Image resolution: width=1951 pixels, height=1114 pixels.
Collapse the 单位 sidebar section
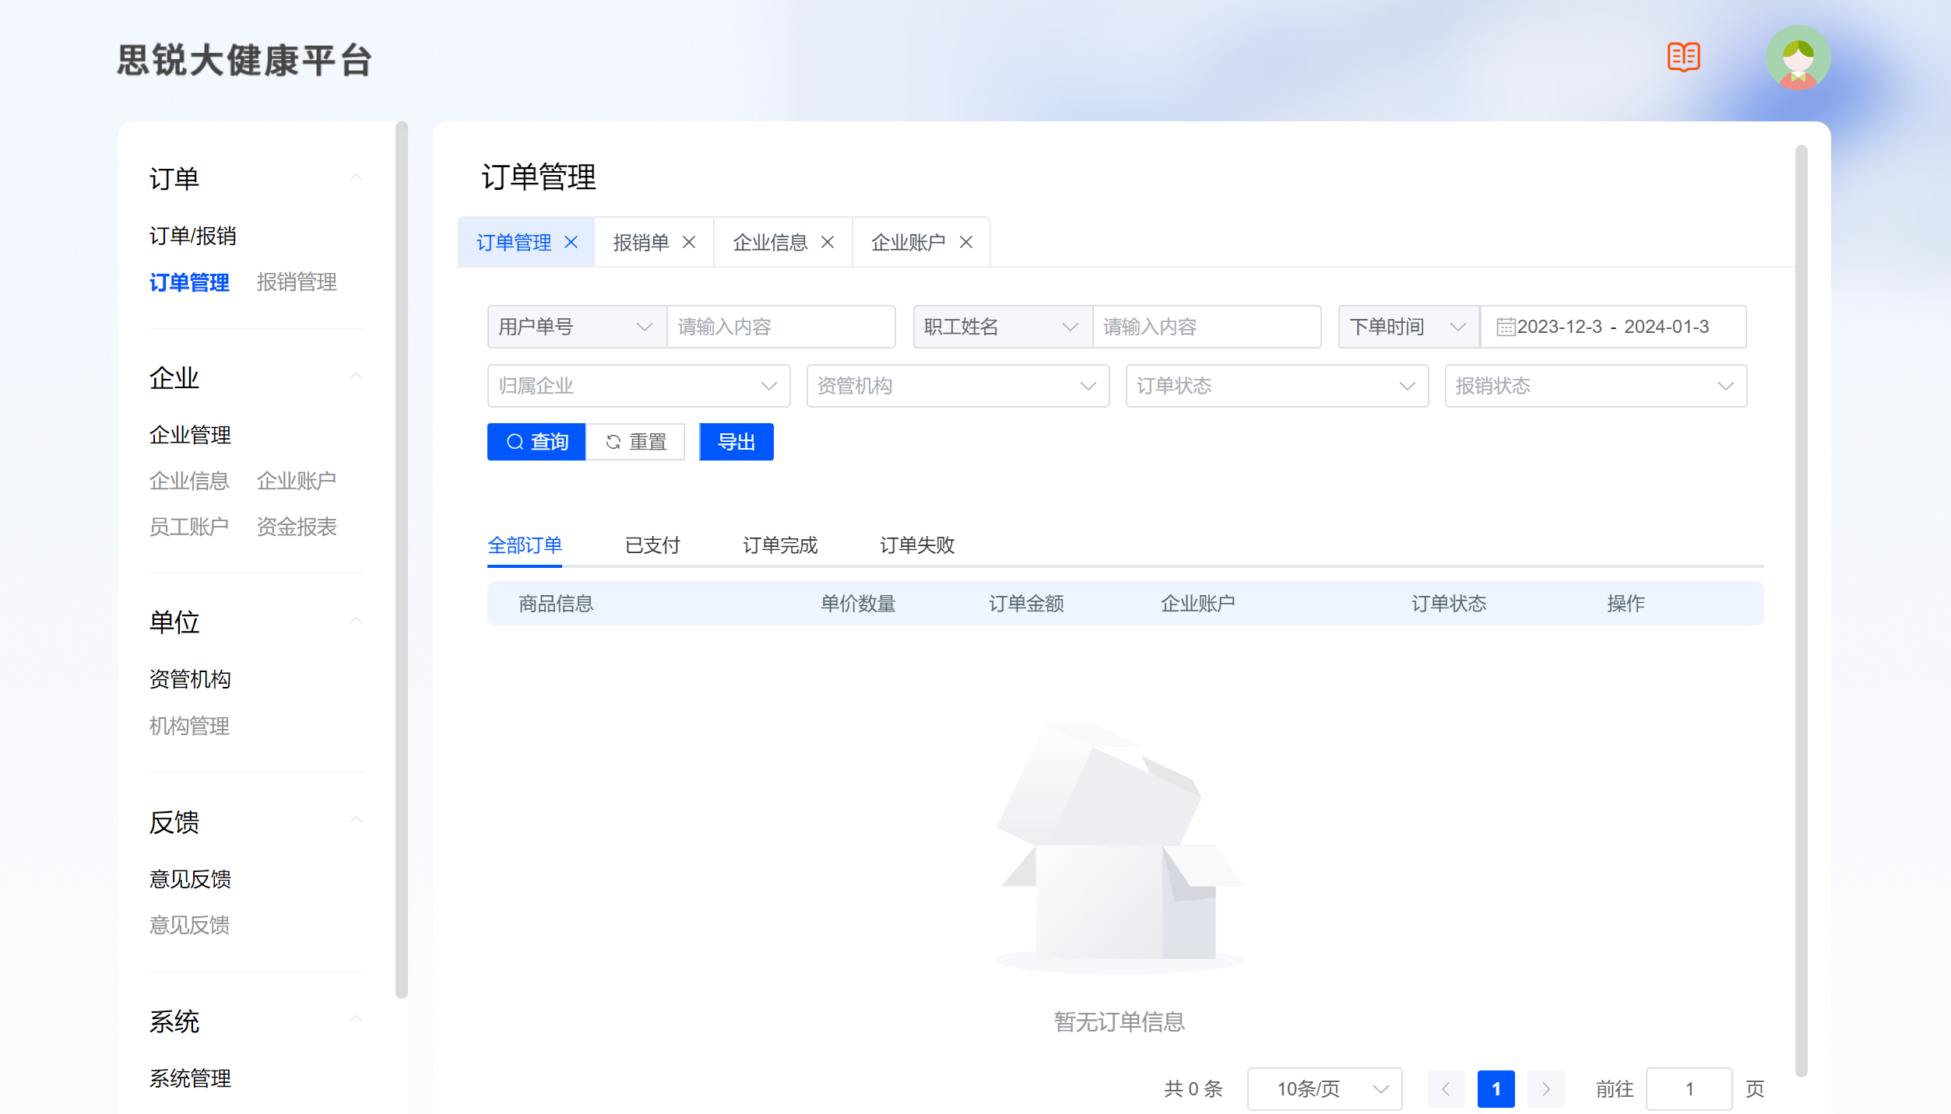[356, 622]
